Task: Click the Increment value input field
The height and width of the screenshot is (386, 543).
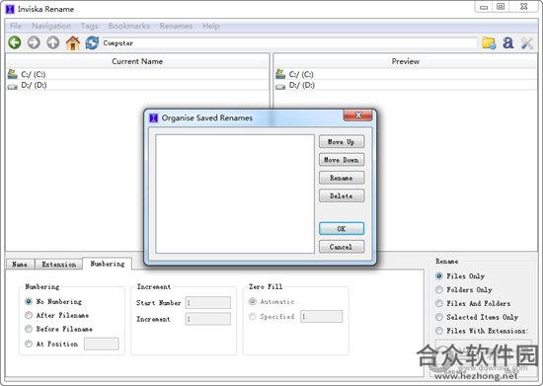Action: (207, 319)
